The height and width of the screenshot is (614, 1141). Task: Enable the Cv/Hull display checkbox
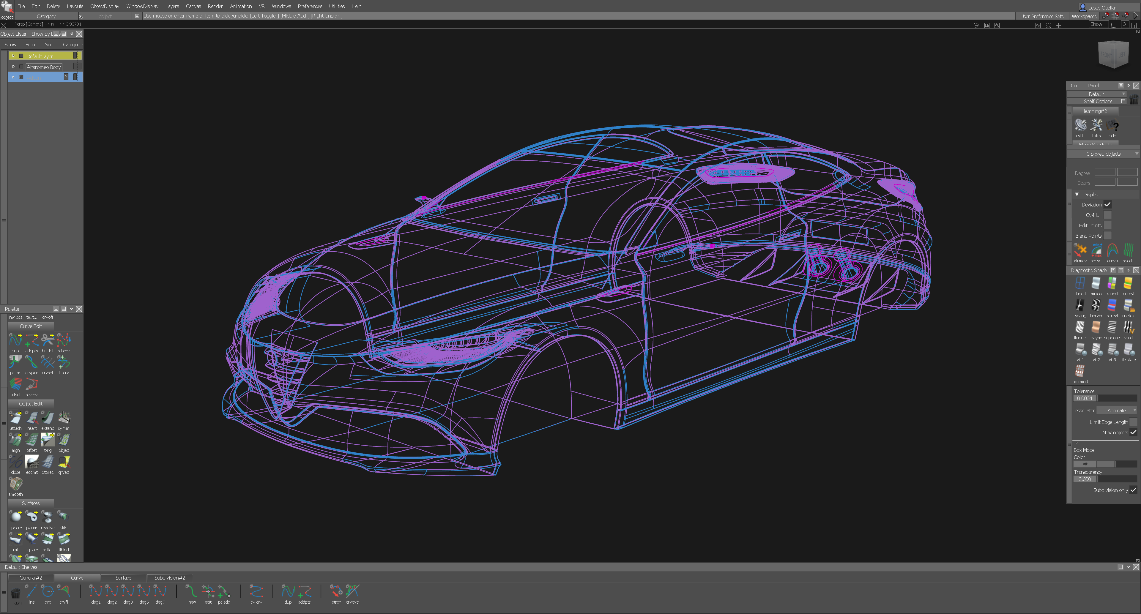[x=1107, y=215]
